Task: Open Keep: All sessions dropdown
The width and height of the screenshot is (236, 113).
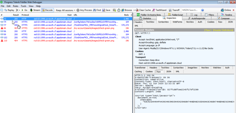Action: (x=65, y=10)
